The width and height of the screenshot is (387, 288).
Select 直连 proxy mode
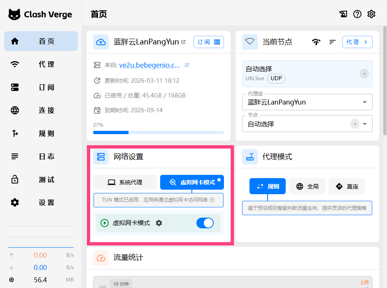tap(347, 186)
